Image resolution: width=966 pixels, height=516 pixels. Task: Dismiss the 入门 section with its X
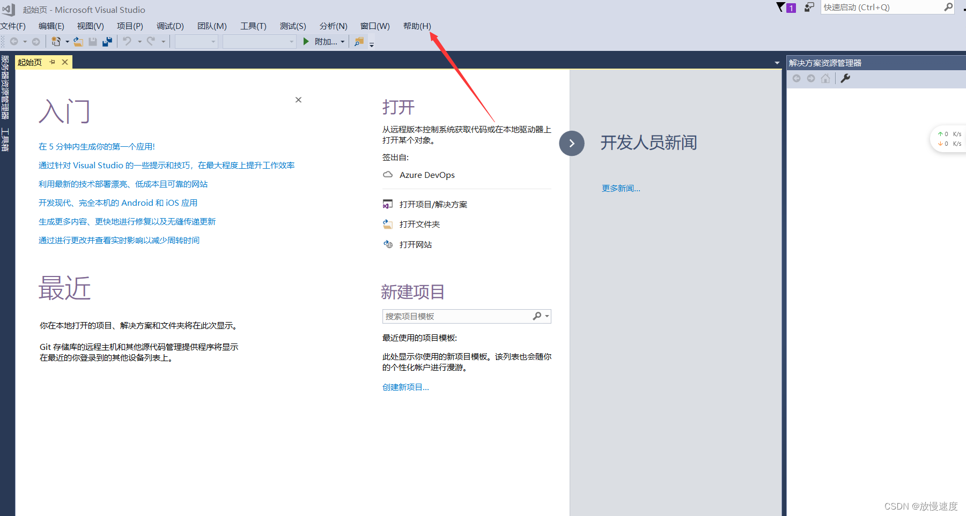[299, 100]
